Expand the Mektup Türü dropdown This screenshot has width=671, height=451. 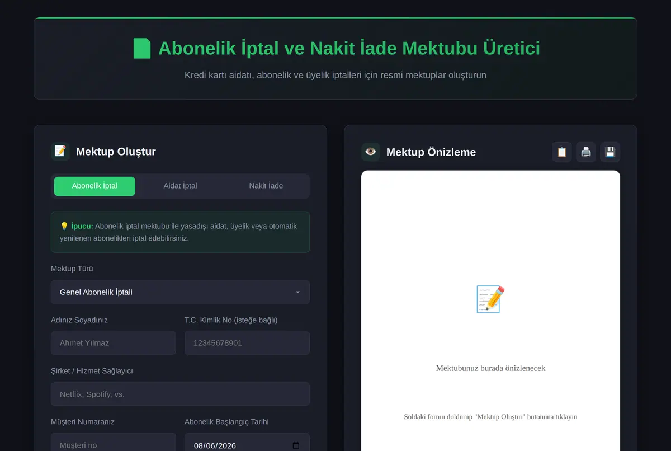point(180,292)
